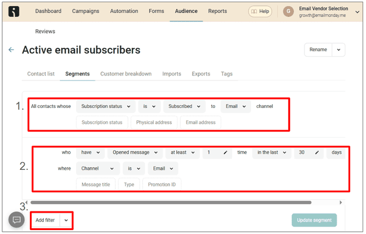Click the back arrow beside Active email subscribers
Image resolution: width=366 pixels, height=234 pixels.
point(11,50)
